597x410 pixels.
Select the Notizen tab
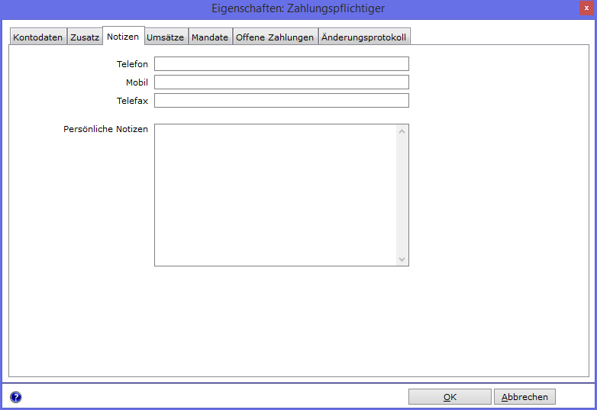pos(123,36)
